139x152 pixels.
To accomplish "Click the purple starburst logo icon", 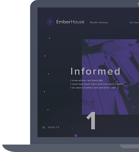I will pyautogui.click(x=50, y=22).
